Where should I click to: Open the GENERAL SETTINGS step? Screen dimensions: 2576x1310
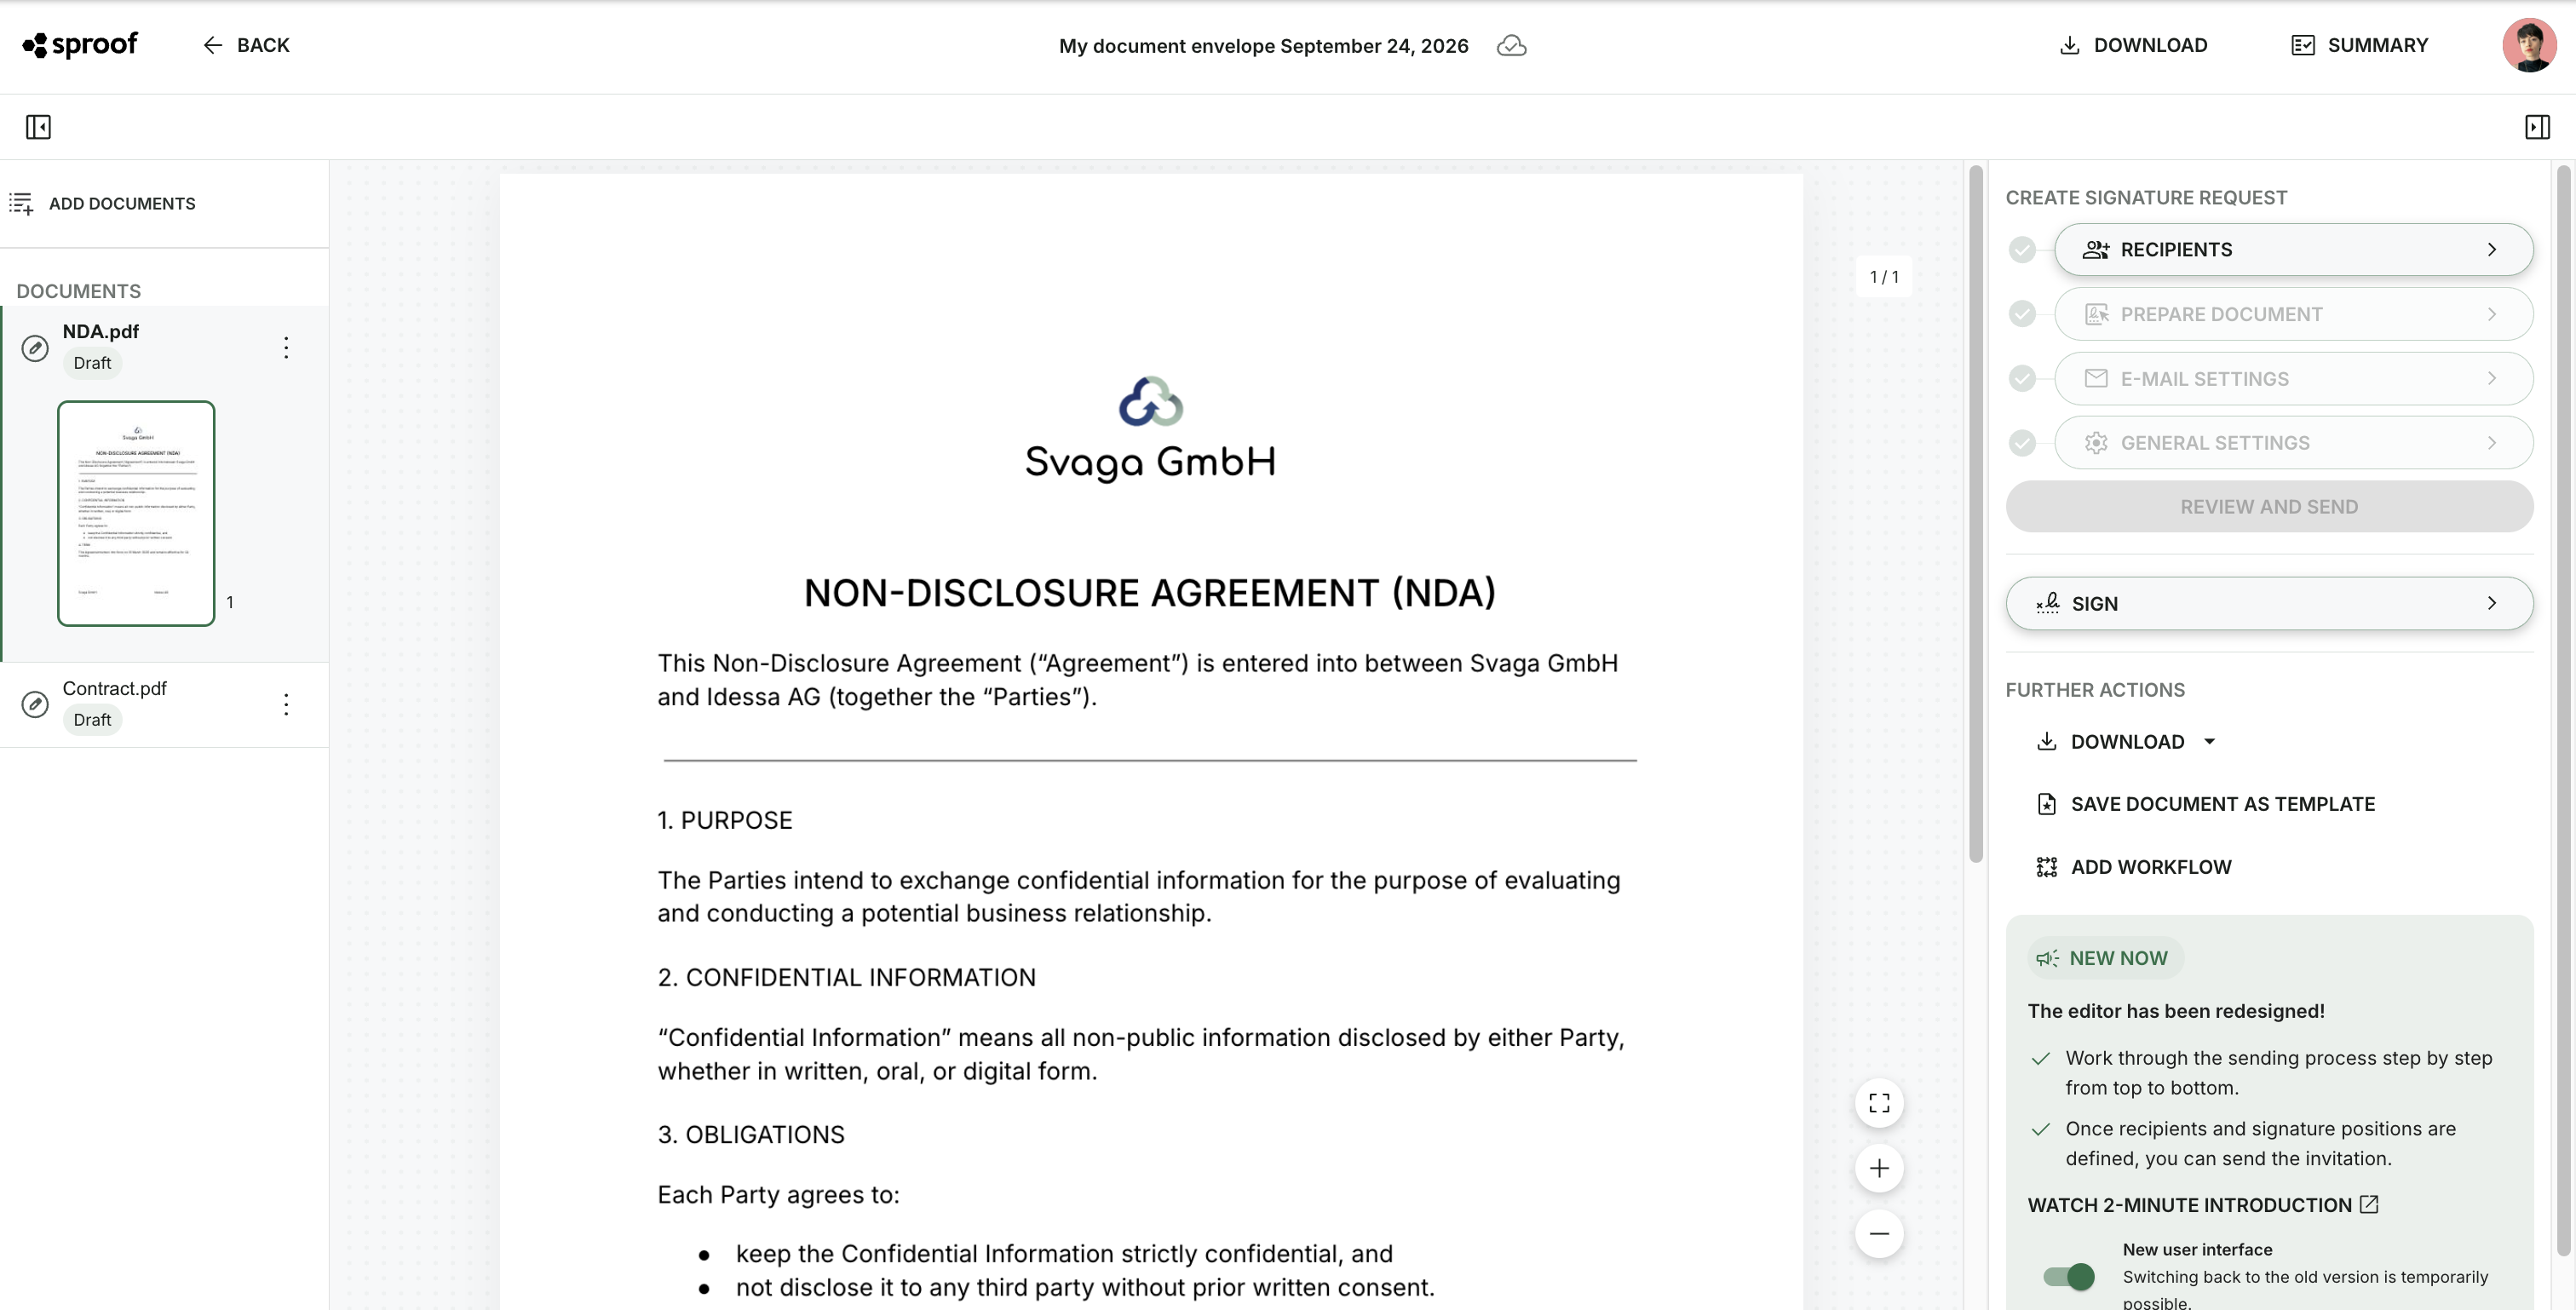[2293, 443]
